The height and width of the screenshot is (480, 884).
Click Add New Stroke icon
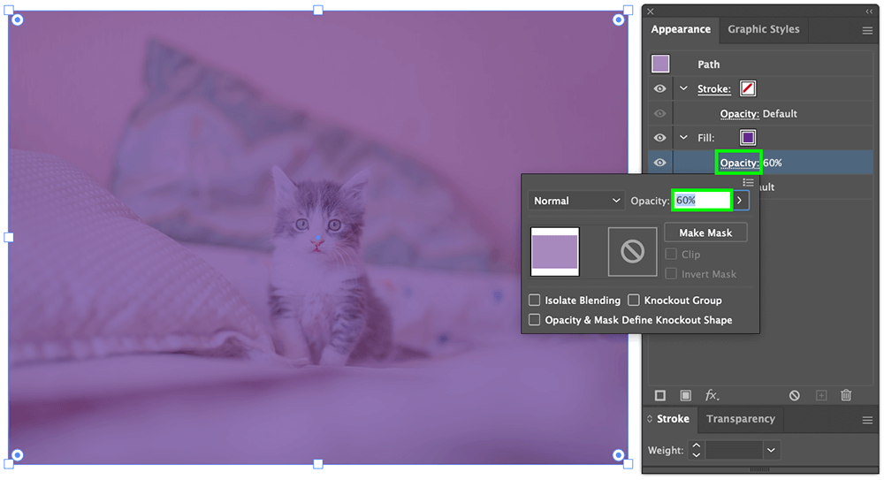pyautogui.click(x=659, y=395)
